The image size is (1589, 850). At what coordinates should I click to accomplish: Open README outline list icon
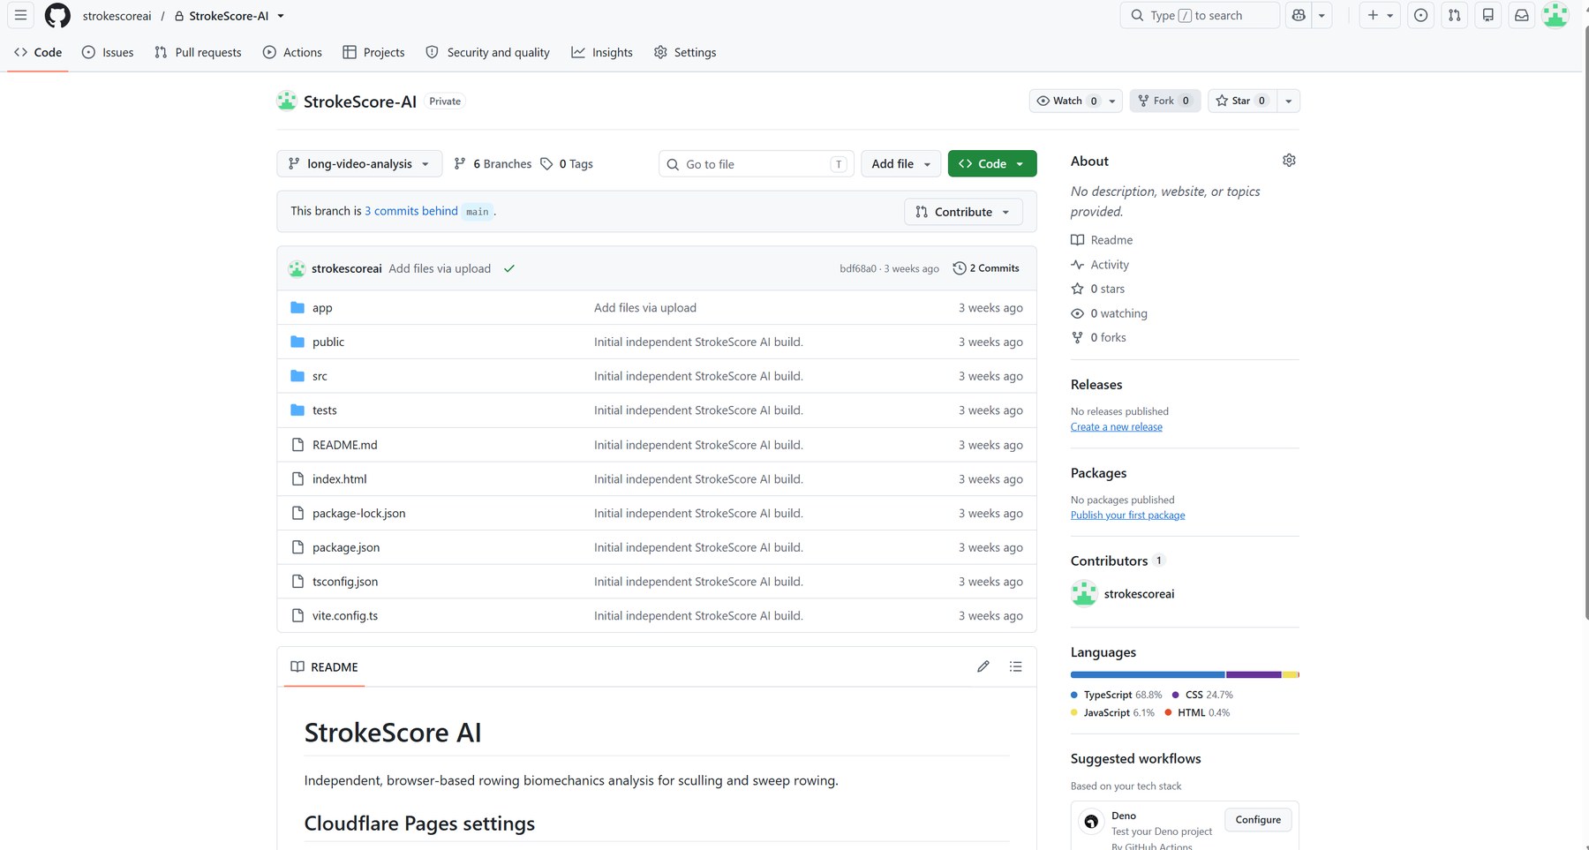[x=1016, y=666]
